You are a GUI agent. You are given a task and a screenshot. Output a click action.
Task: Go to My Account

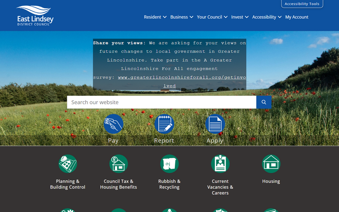pos(297,17)
